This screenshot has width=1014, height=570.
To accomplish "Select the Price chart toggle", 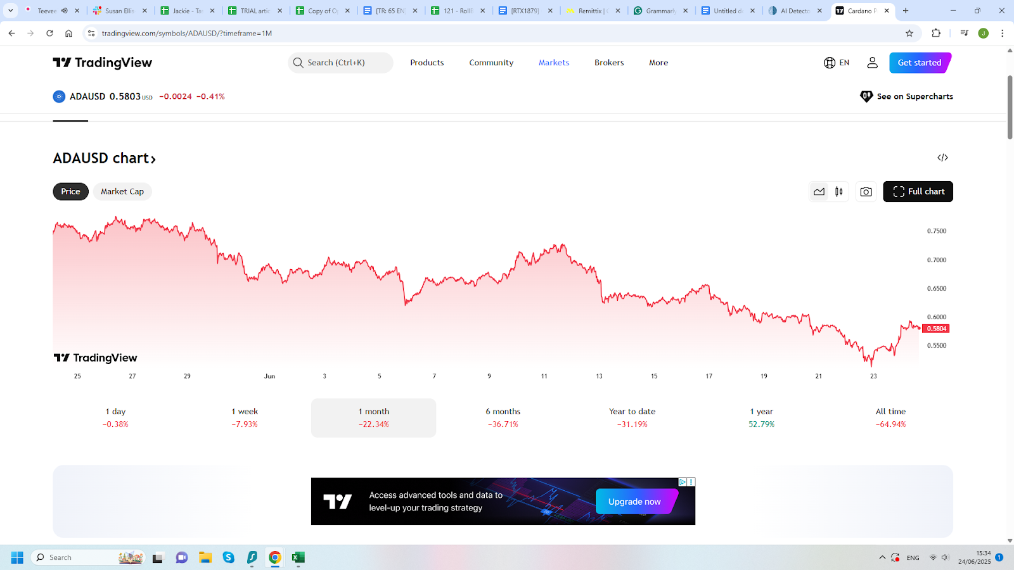I will click(70, 191).
